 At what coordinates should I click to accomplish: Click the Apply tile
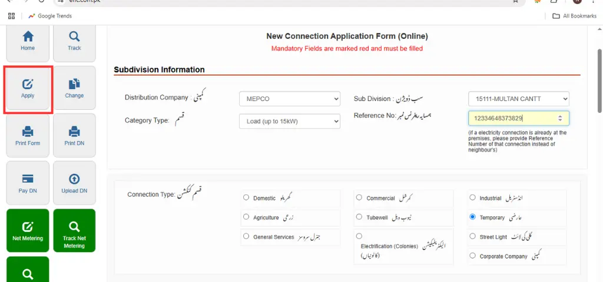pos(28,88)
